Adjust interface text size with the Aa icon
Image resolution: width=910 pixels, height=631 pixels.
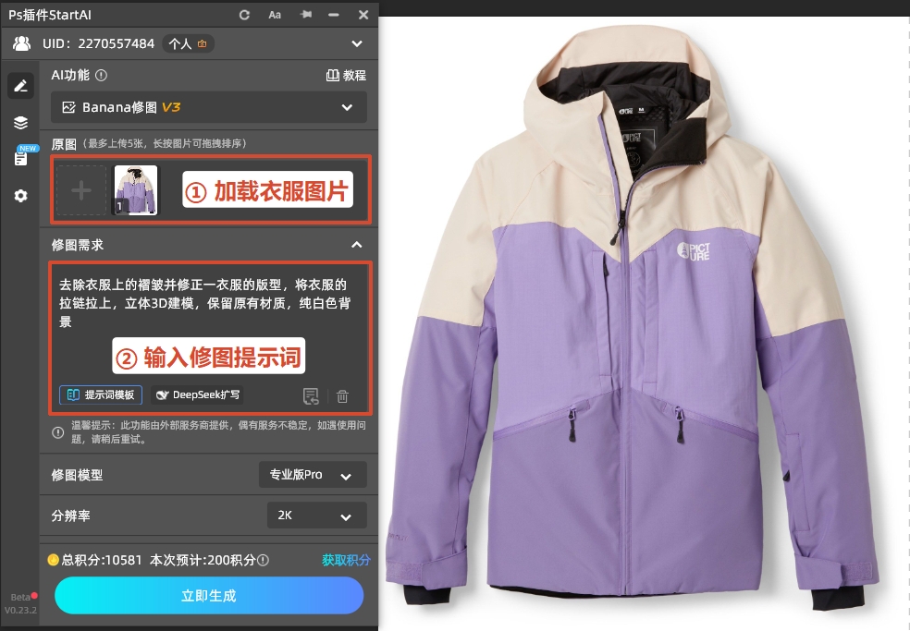tap(274, 14)
